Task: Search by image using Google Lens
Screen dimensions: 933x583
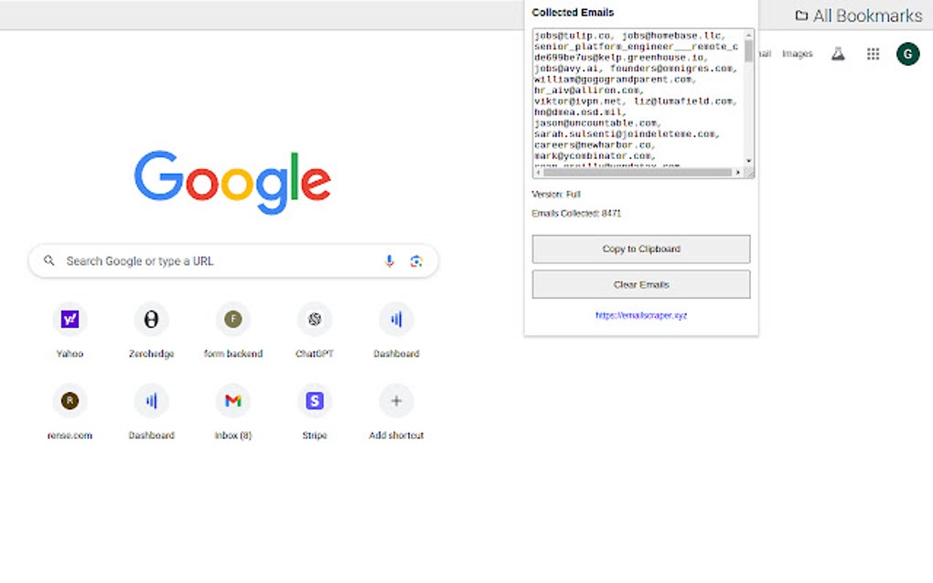Action: point(417,260)
